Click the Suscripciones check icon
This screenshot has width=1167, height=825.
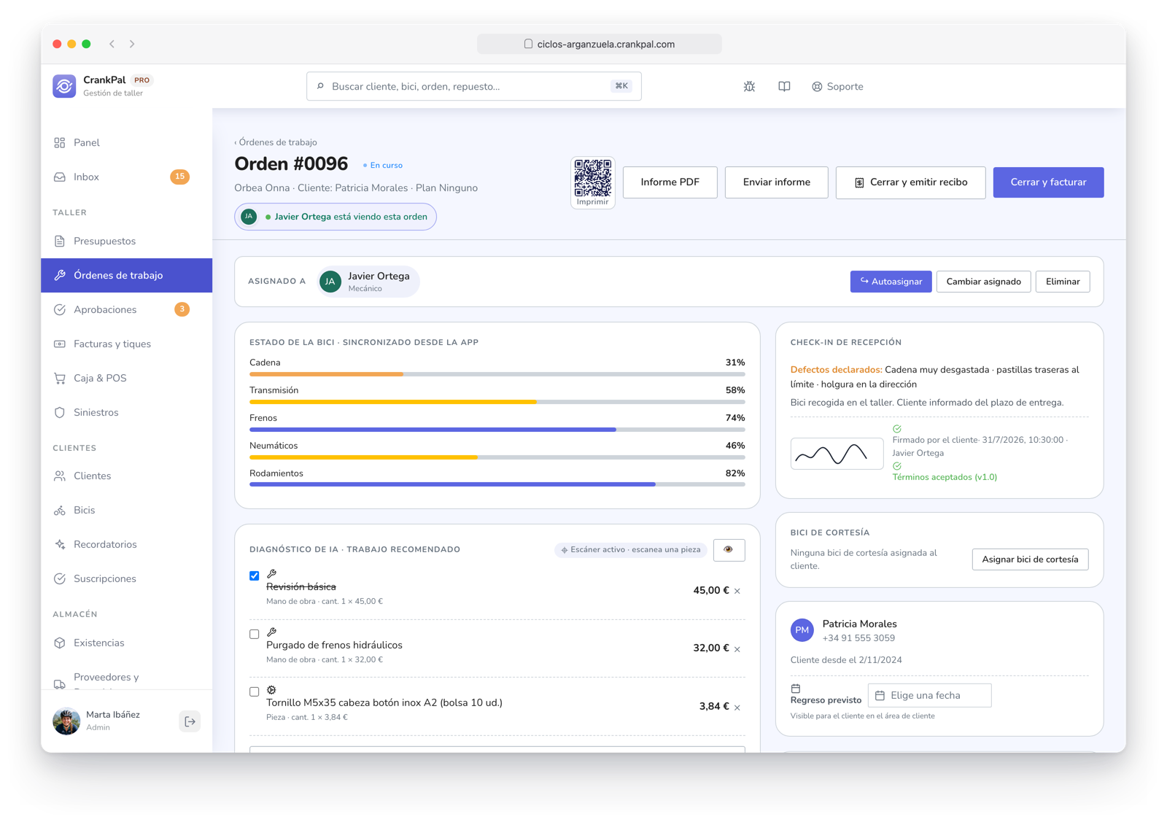coord(60,579)
